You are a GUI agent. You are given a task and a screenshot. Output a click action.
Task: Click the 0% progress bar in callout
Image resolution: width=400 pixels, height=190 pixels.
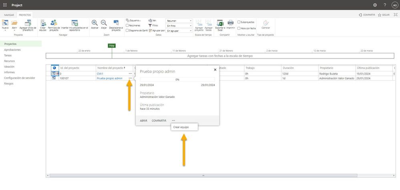click(177, 79)
